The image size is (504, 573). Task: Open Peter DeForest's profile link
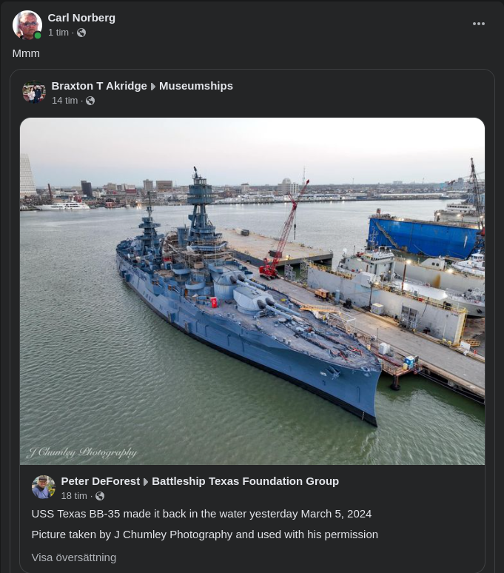100,481
